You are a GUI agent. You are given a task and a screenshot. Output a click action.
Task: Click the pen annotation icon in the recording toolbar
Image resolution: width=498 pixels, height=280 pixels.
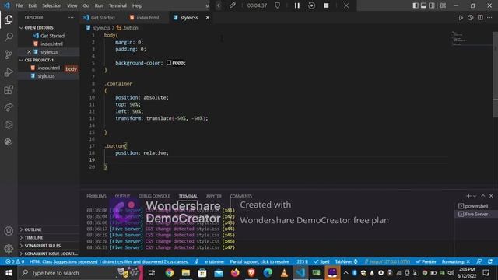[x=233, y=5]
